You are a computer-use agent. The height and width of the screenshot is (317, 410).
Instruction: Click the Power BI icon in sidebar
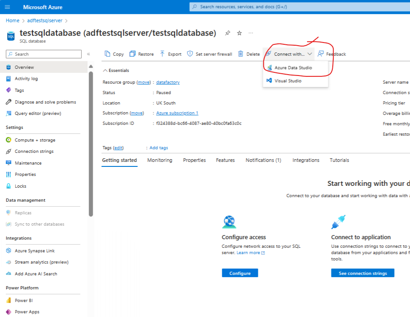[x=9, y=300]
